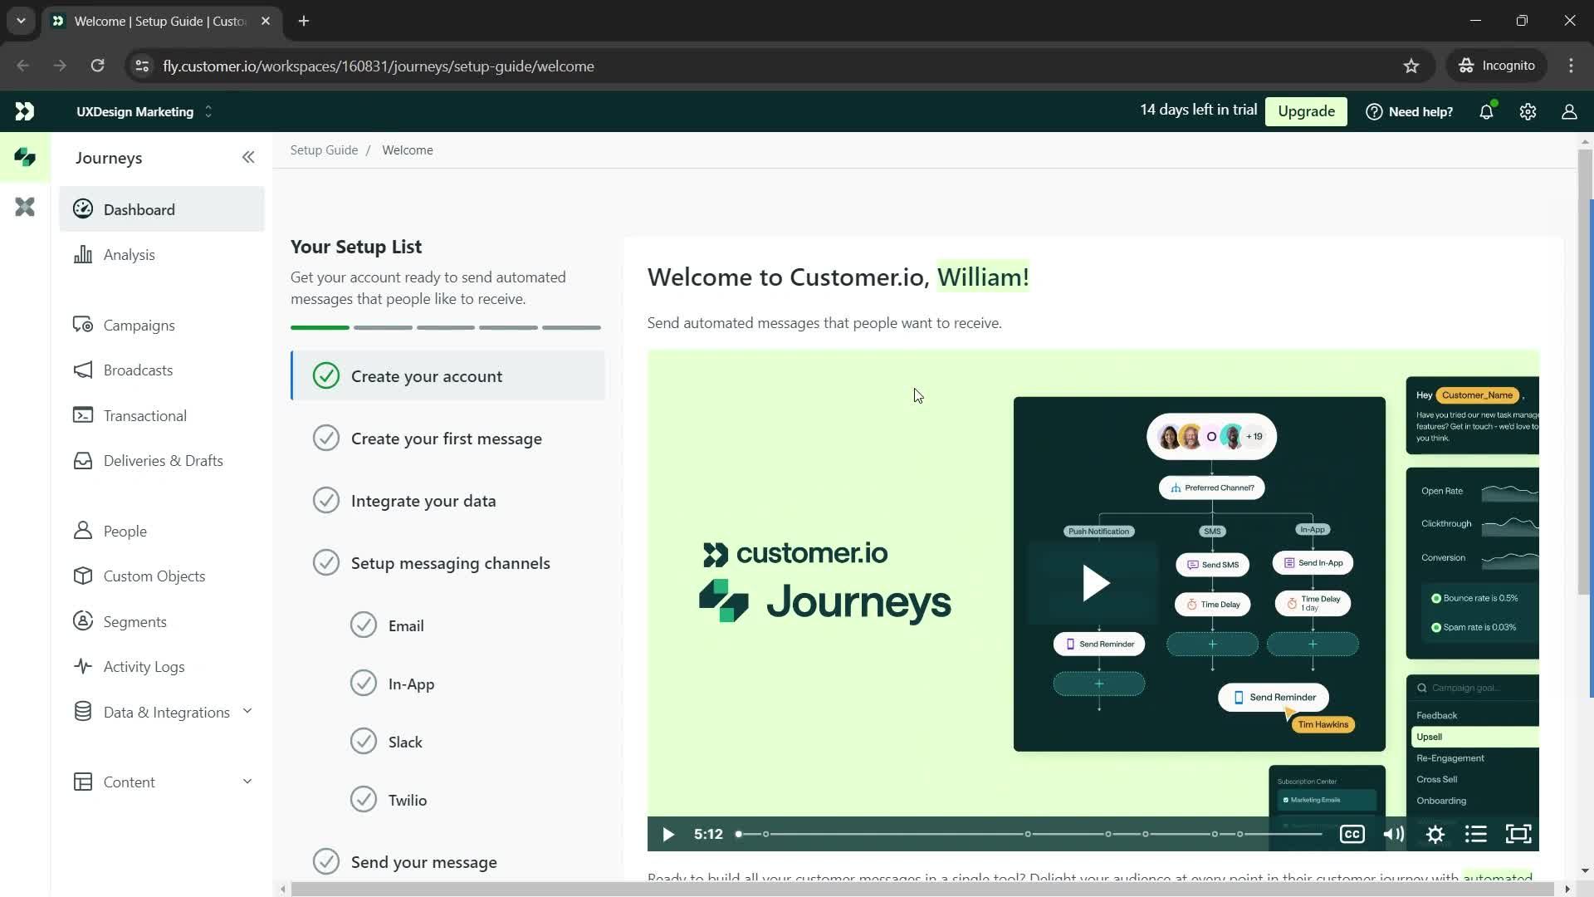
Task: Toggle Create your first message checkbox
Action: click(x=326, y=437)
